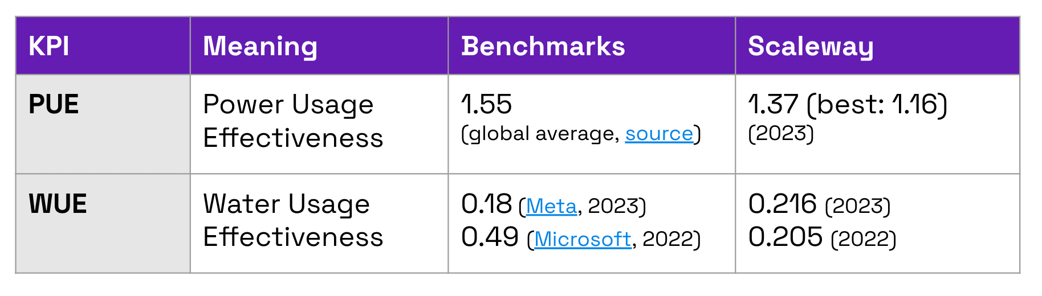
Task: Click the 0.18 WUE benchmark value
Action: point(486,204)
